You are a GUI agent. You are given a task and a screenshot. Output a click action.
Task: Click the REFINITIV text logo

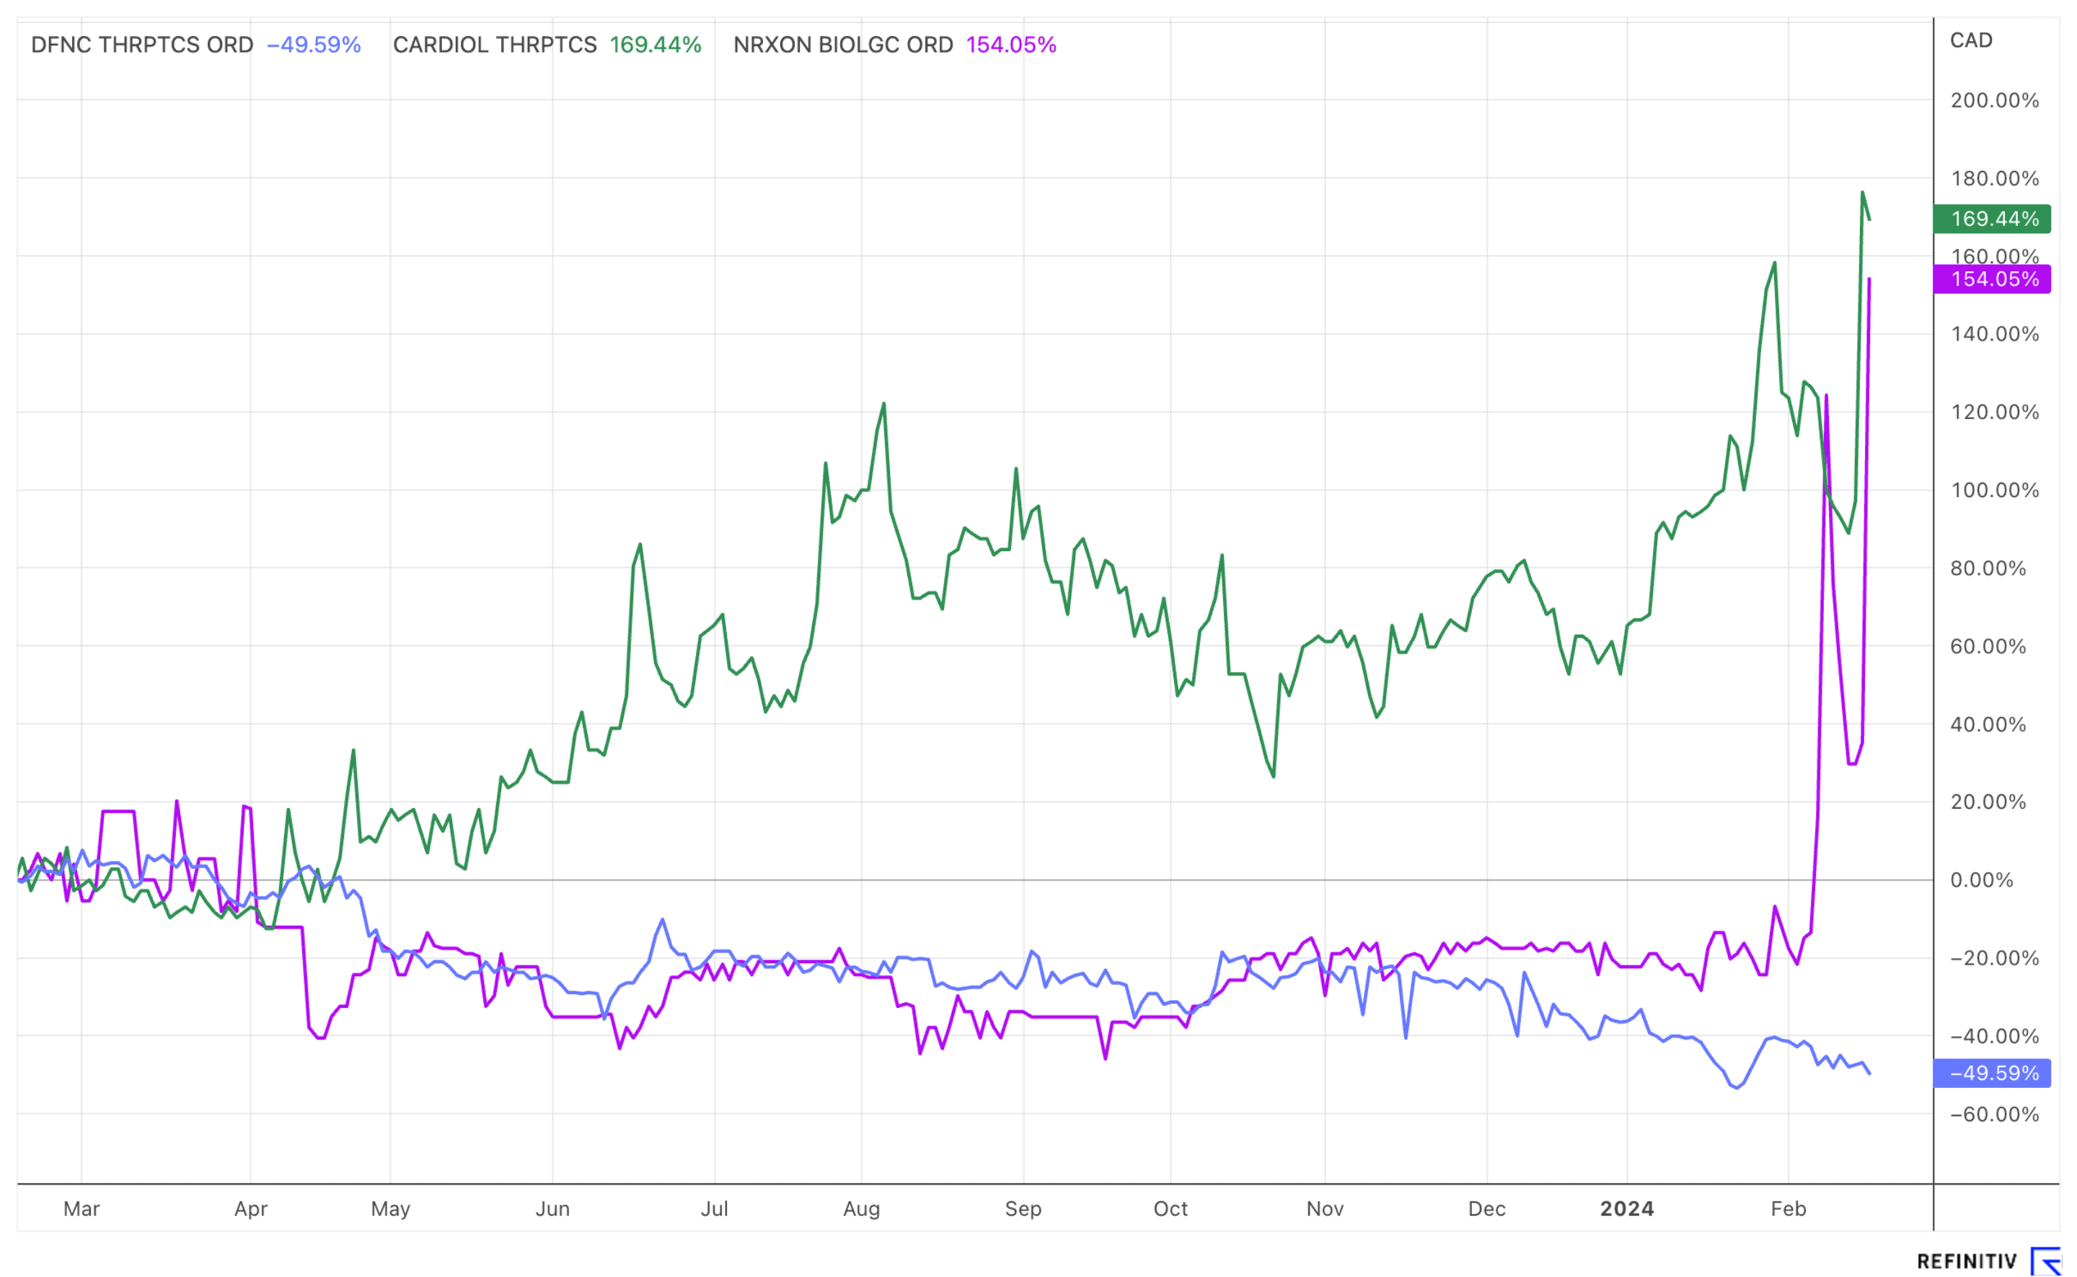tap(1966, 1262)
